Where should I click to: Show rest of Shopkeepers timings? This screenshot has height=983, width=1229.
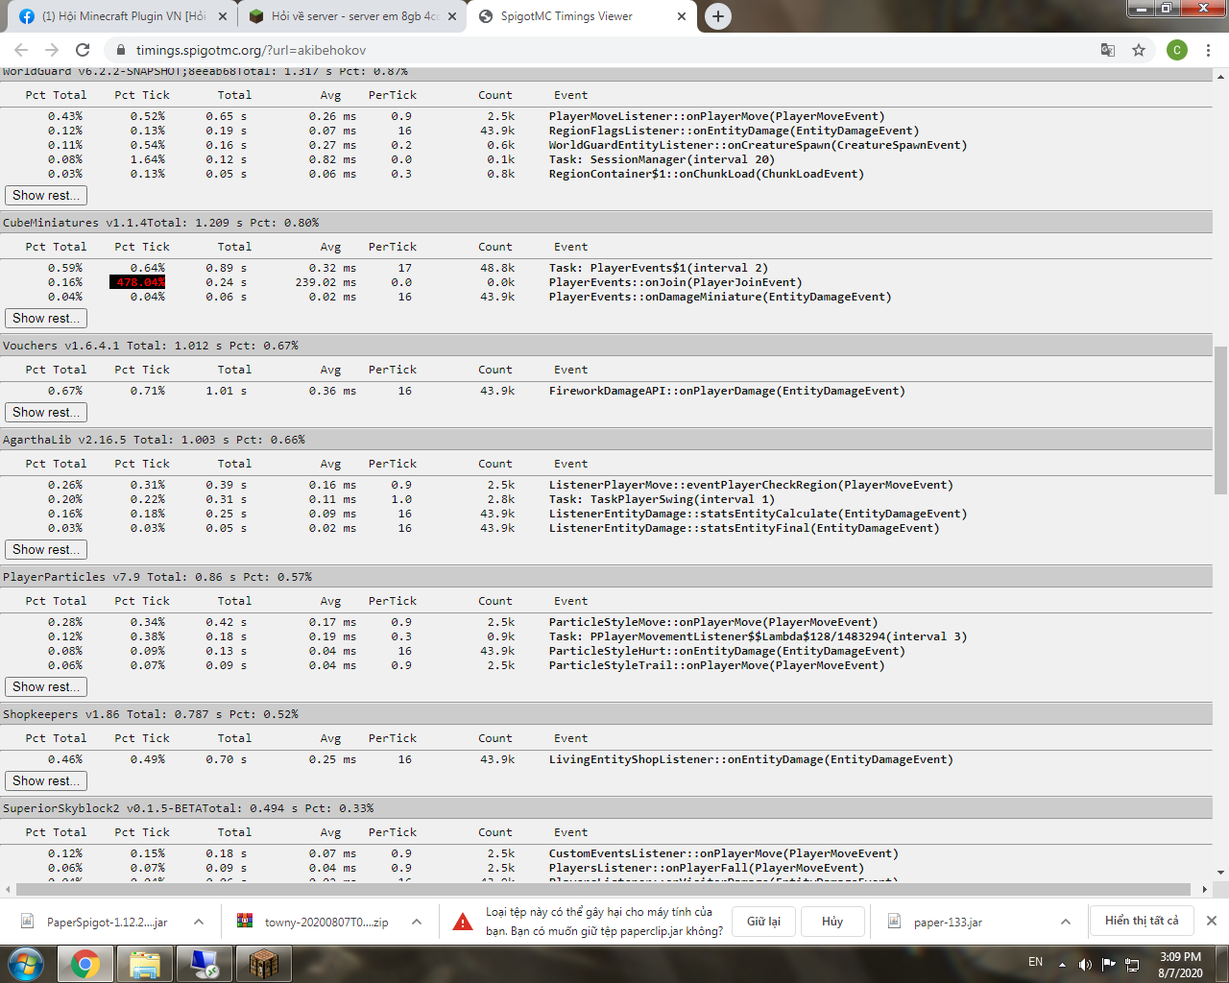(x=46, y=780)
